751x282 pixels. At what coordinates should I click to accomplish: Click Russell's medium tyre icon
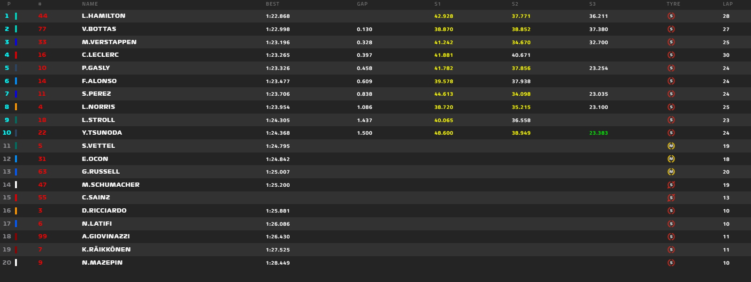point(671,172)
